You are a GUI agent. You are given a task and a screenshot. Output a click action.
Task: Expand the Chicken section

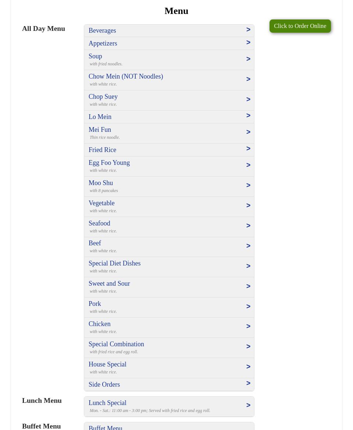click(169, 327)
